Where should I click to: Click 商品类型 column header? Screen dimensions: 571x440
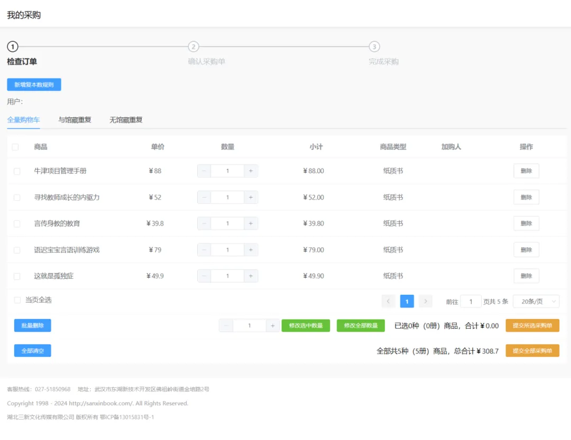point(393,147)
